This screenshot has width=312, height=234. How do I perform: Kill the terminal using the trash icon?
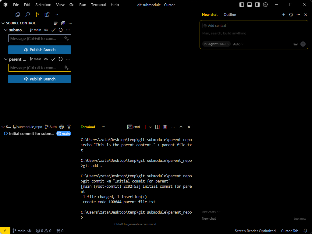coord(165,127)
